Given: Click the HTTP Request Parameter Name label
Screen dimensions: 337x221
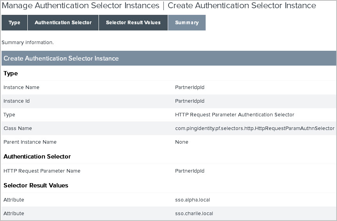Looking at the screenshot, I should tap(42, 171).
